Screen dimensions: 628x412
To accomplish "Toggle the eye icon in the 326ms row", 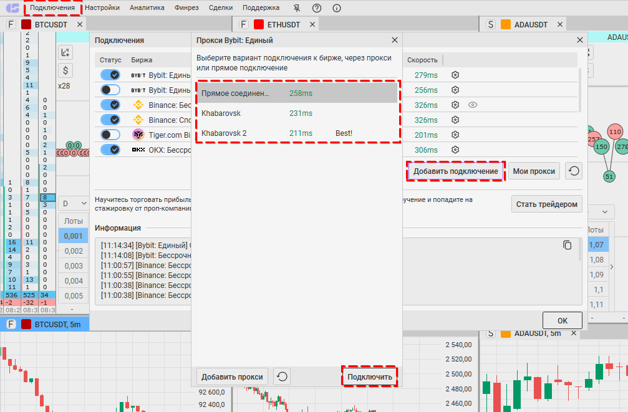I will (473, 105).
